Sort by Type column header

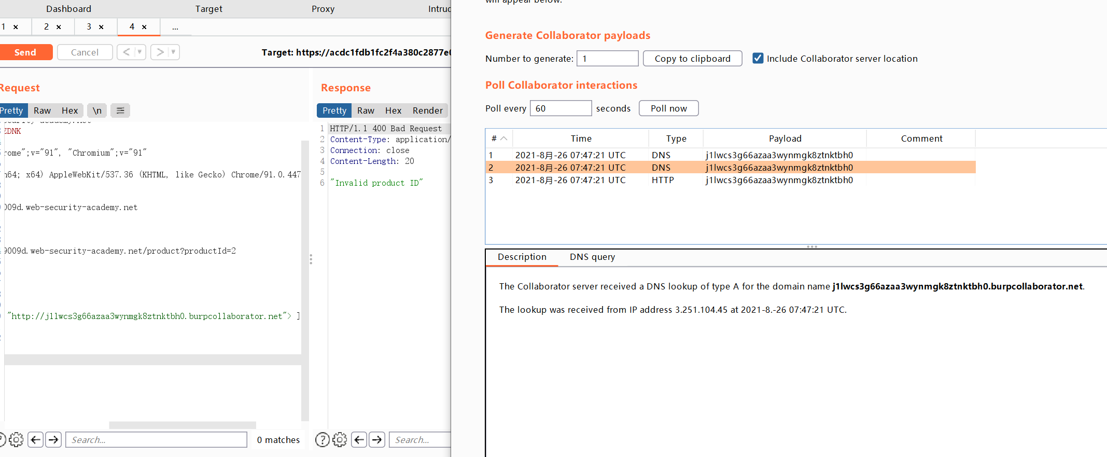[676, 139]
